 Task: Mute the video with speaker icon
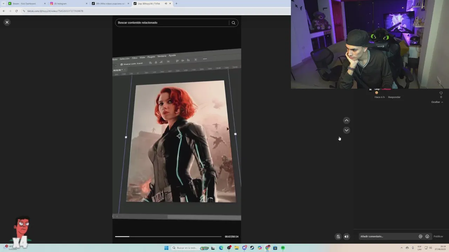347,237
